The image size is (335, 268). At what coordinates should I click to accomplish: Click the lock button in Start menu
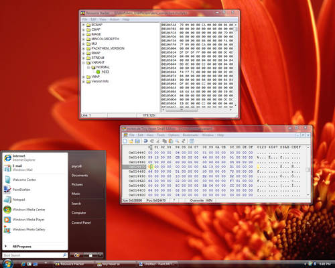[x=90, y=255]
